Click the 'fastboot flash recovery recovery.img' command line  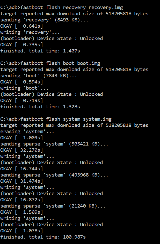click(x=62, y=7)
